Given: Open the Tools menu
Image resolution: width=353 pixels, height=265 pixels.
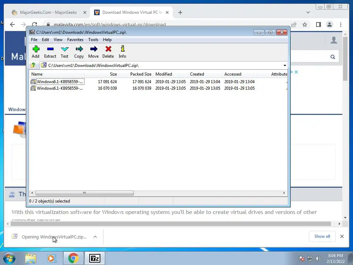Looking at the screenshot, I should 93,40.
